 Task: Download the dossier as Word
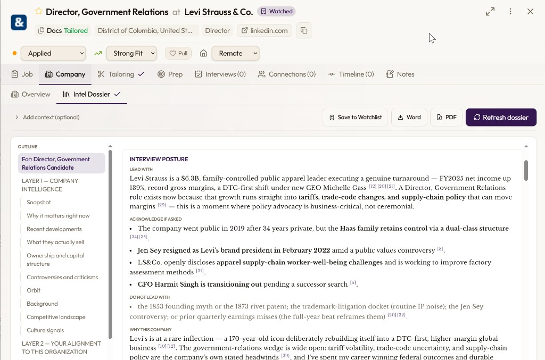pos(409,118)
